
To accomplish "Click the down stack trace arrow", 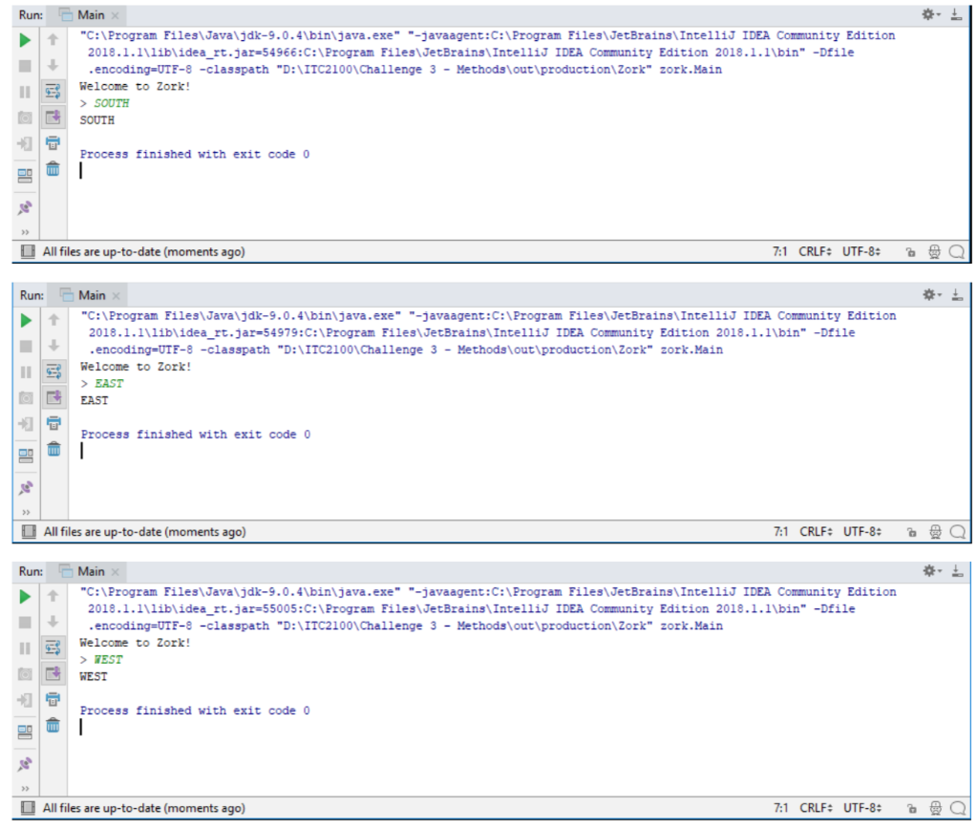I will click(54, 63).
